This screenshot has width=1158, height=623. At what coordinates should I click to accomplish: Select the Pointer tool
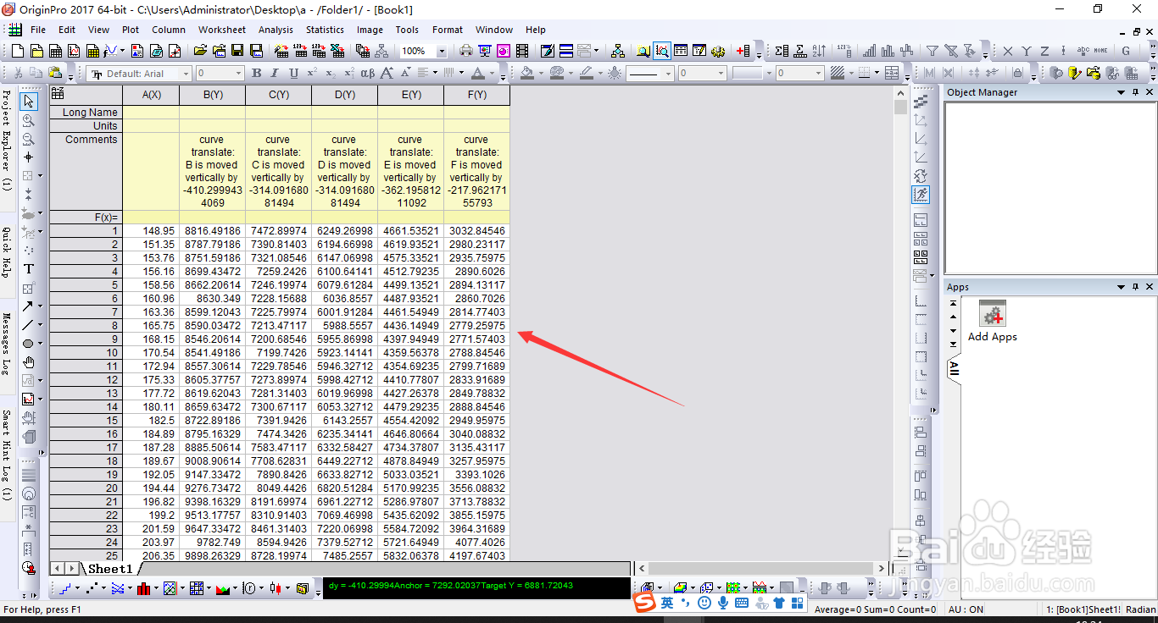click(29, 102)
